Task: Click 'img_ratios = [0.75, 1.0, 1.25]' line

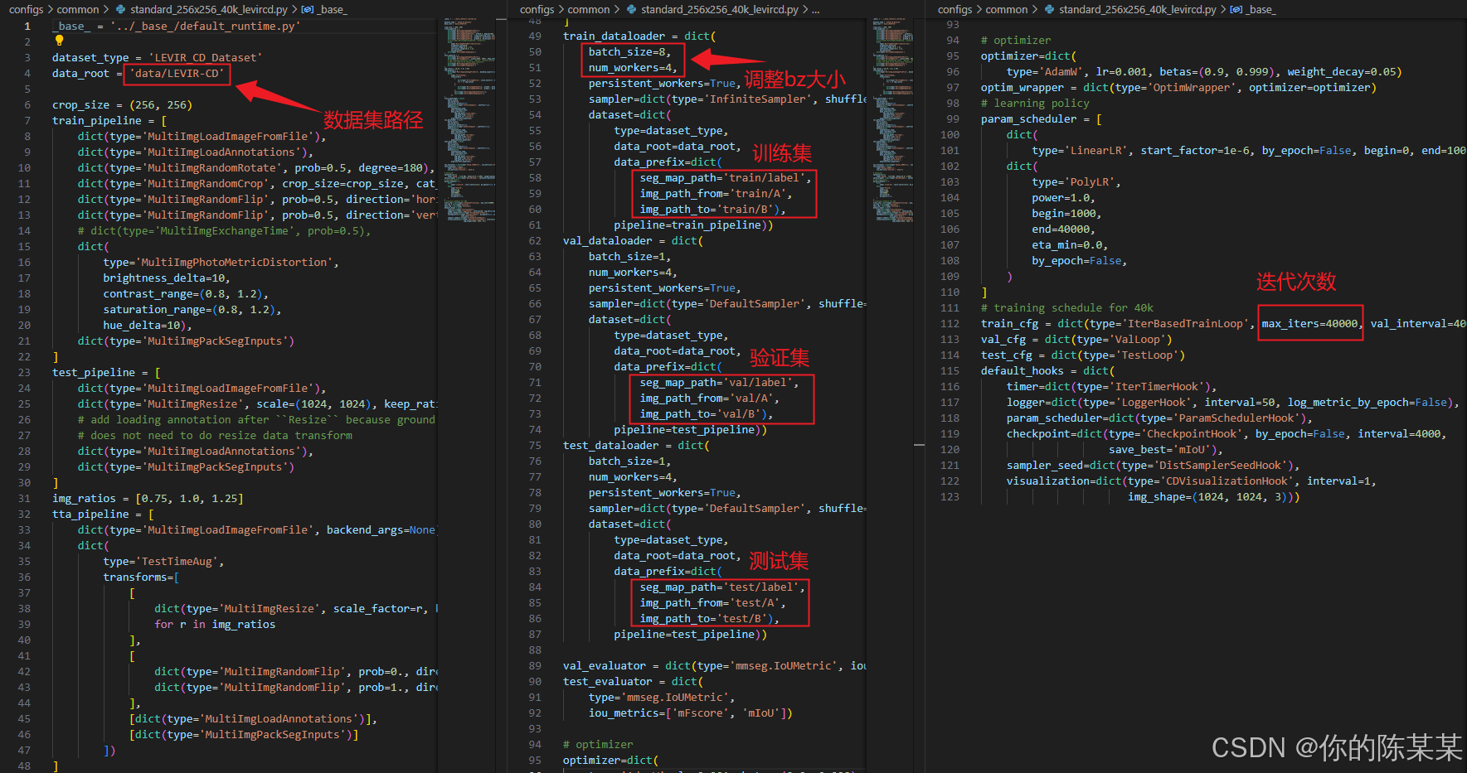Action: (148, 499)
